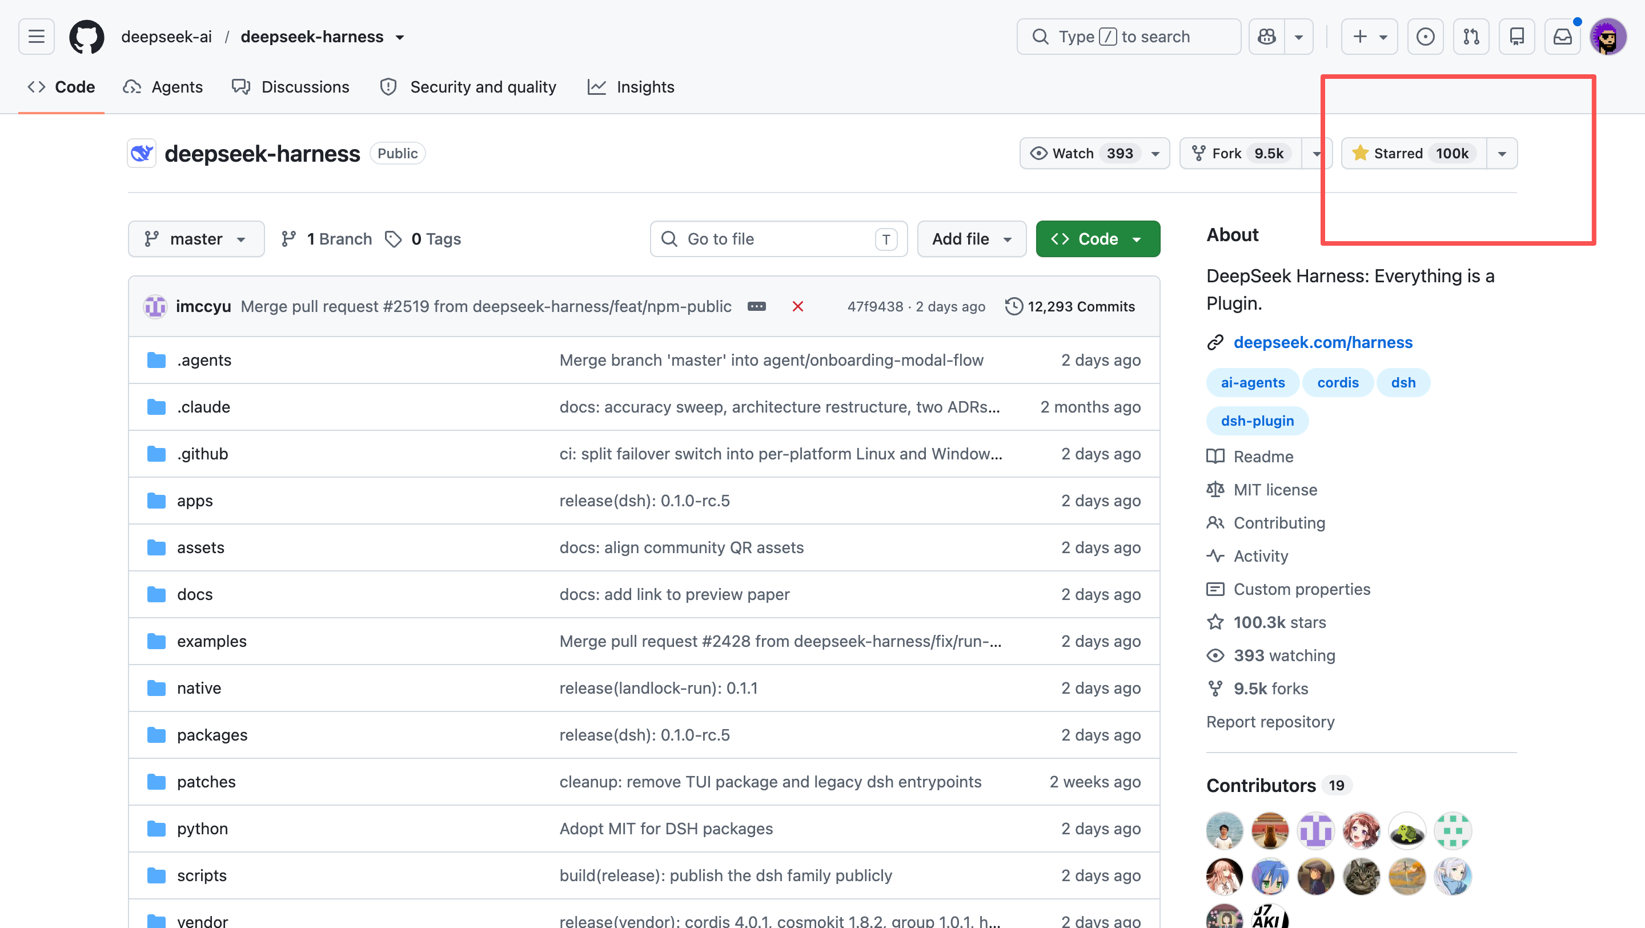
Task: Open the .github folder icon
Action: [157, 454]
